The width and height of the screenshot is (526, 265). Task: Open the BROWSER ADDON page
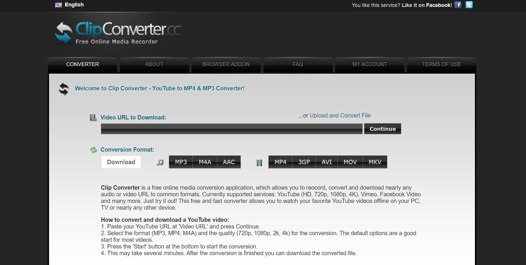226,64
